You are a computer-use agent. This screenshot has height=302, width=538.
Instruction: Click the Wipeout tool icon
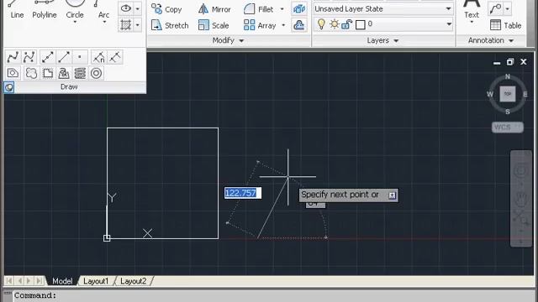click(x=48, y=73)
